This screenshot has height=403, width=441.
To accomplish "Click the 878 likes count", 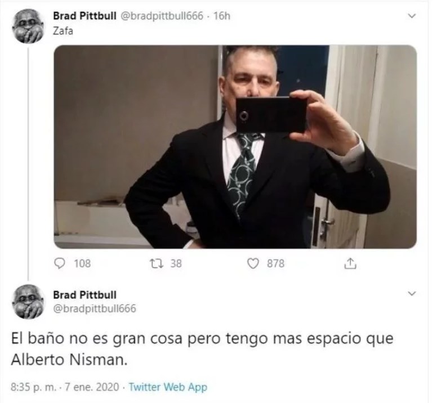I will click(x=275, y=263).
